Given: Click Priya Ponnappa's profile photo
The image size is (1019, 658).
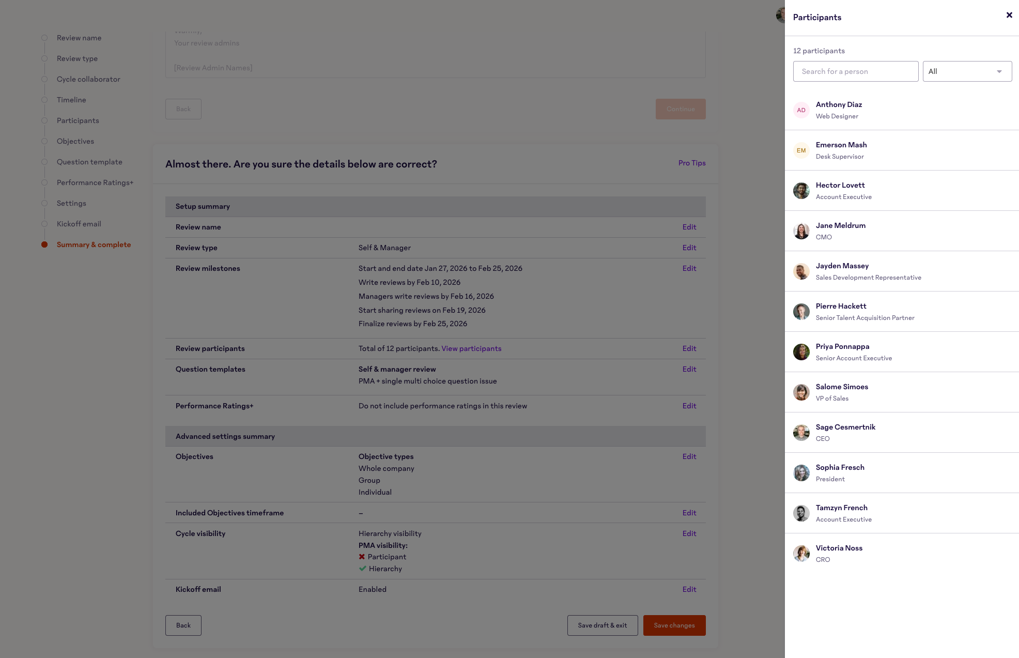Looking at the screenshot, I should pyautogui.click(x=801, y=352).
